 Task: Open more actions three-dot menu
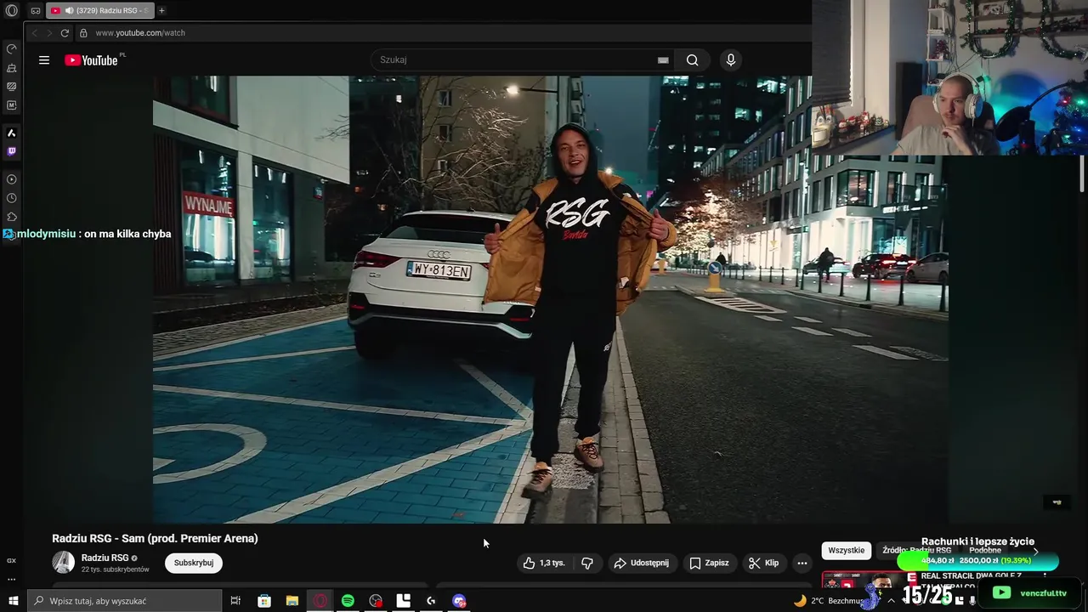(x=802, y=563)
